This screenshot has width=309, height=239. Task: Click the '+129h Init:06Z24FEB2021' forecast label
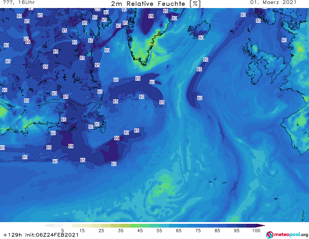41,235
